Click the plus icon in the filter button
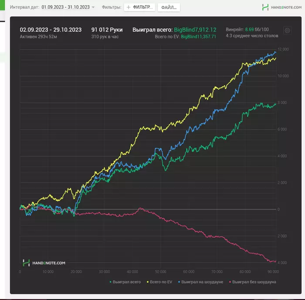305x300 pixels. click(129, 7)
